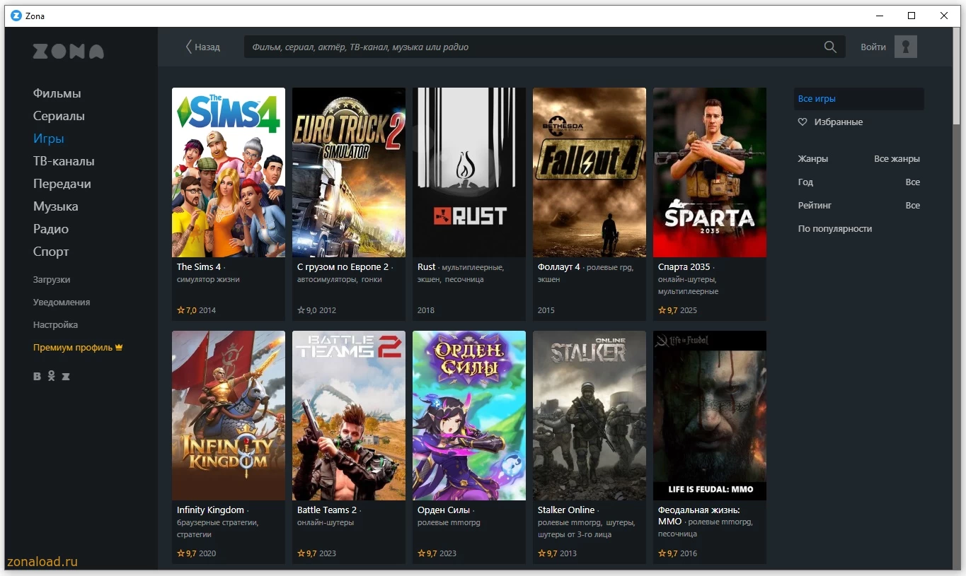Click the rating star for Infinity Kingdom
966x576 pixels.
[180, 553]
